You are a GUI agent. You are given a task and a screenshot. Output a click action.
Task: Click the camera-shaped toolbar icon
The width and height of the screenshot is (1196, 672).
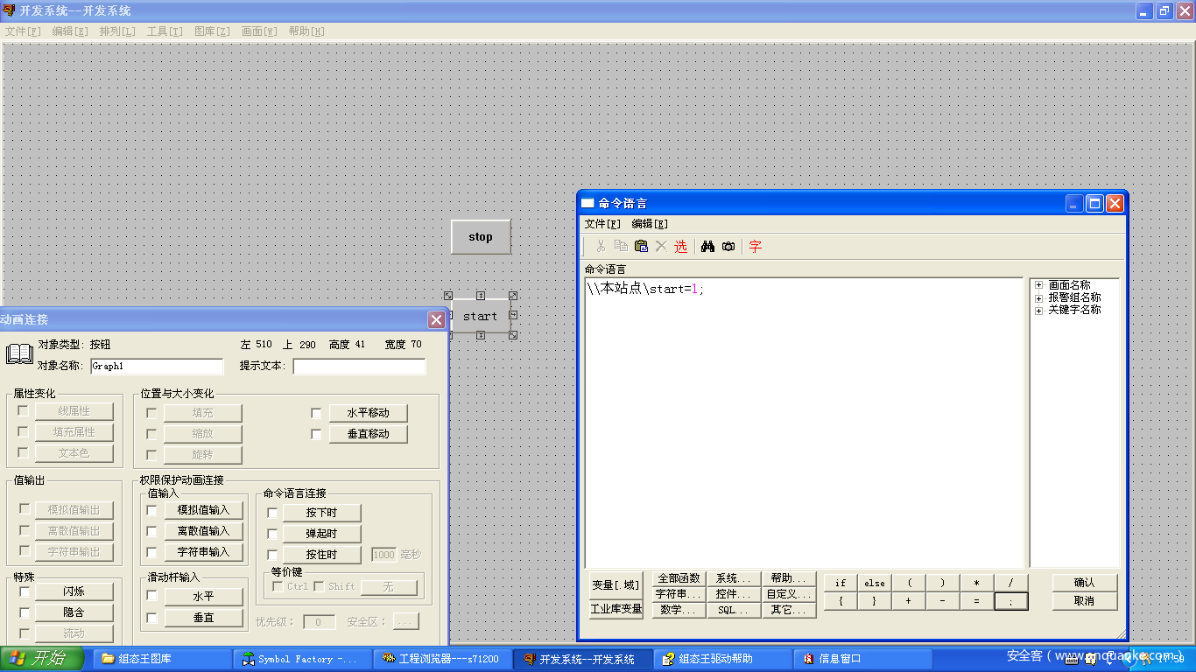(728, 247)
